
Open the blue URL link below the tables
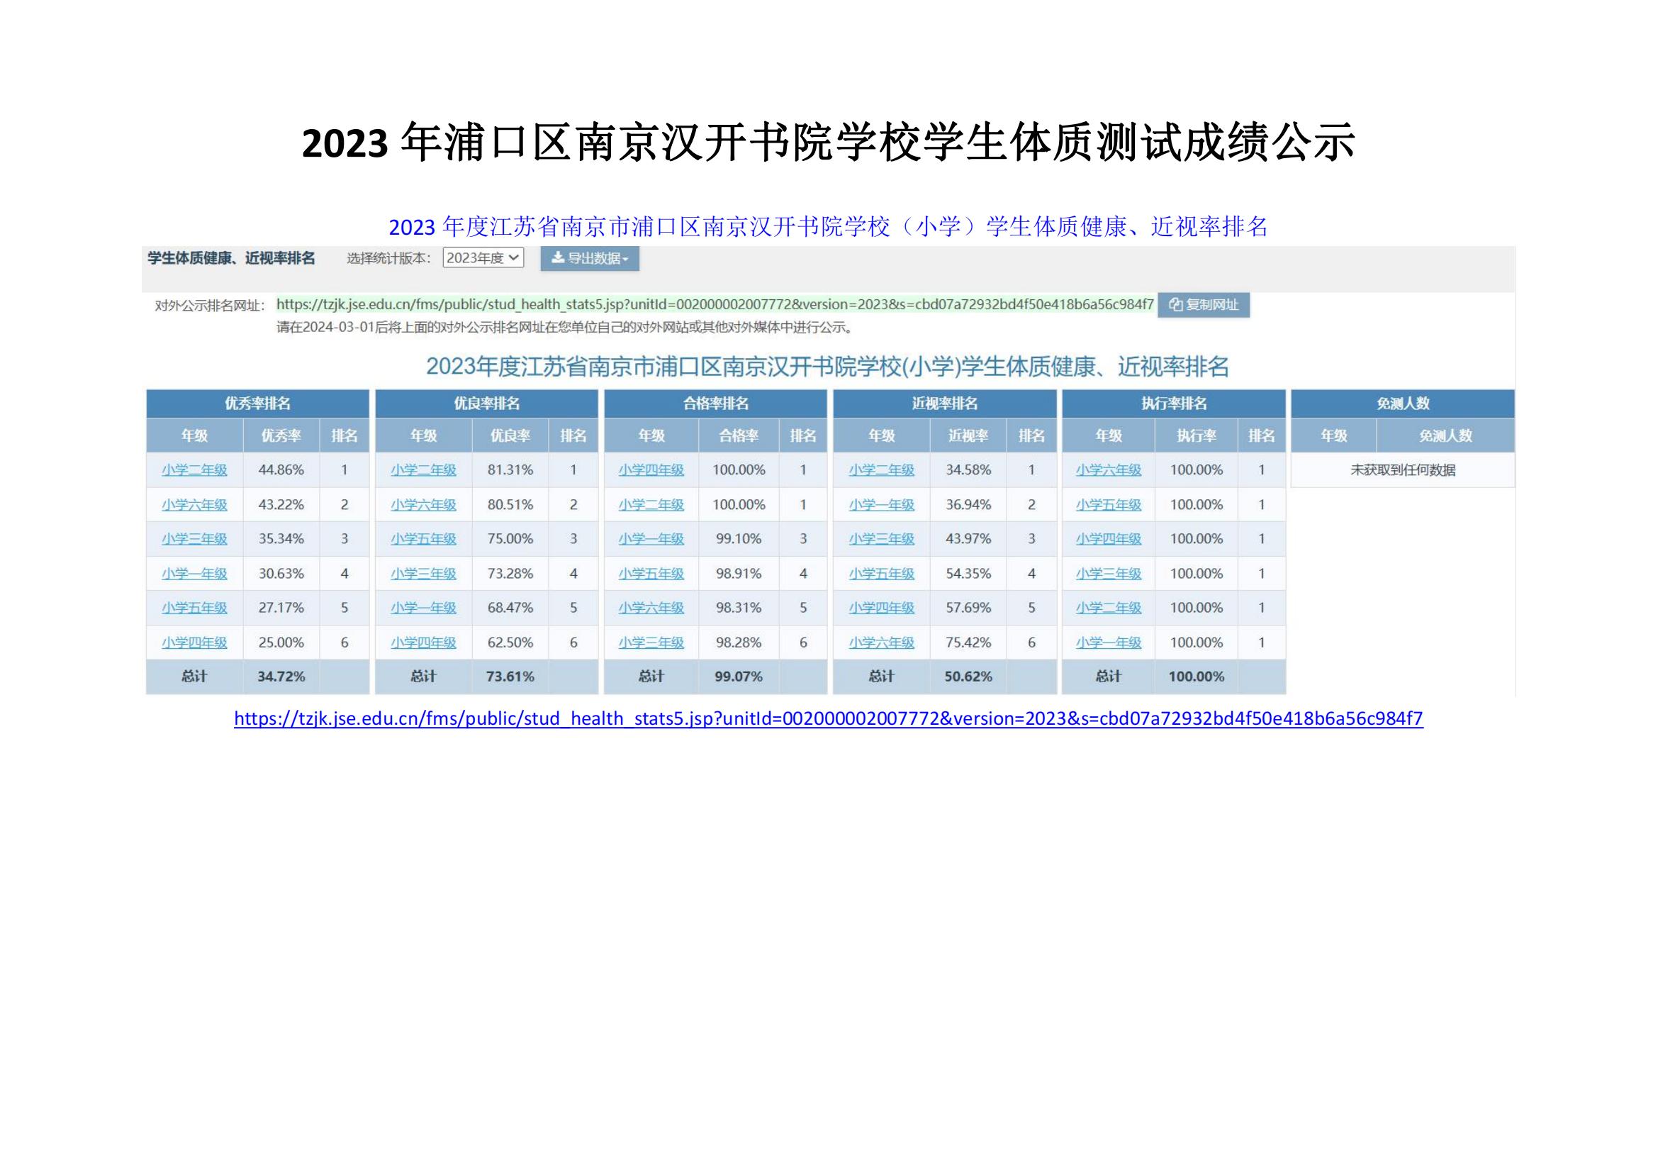point(828,718)
